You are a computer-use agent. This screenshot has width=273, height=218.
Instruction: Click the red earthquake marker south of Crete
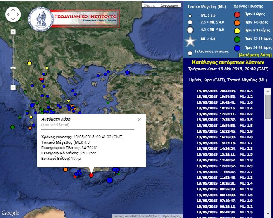[x=91, y=175]
